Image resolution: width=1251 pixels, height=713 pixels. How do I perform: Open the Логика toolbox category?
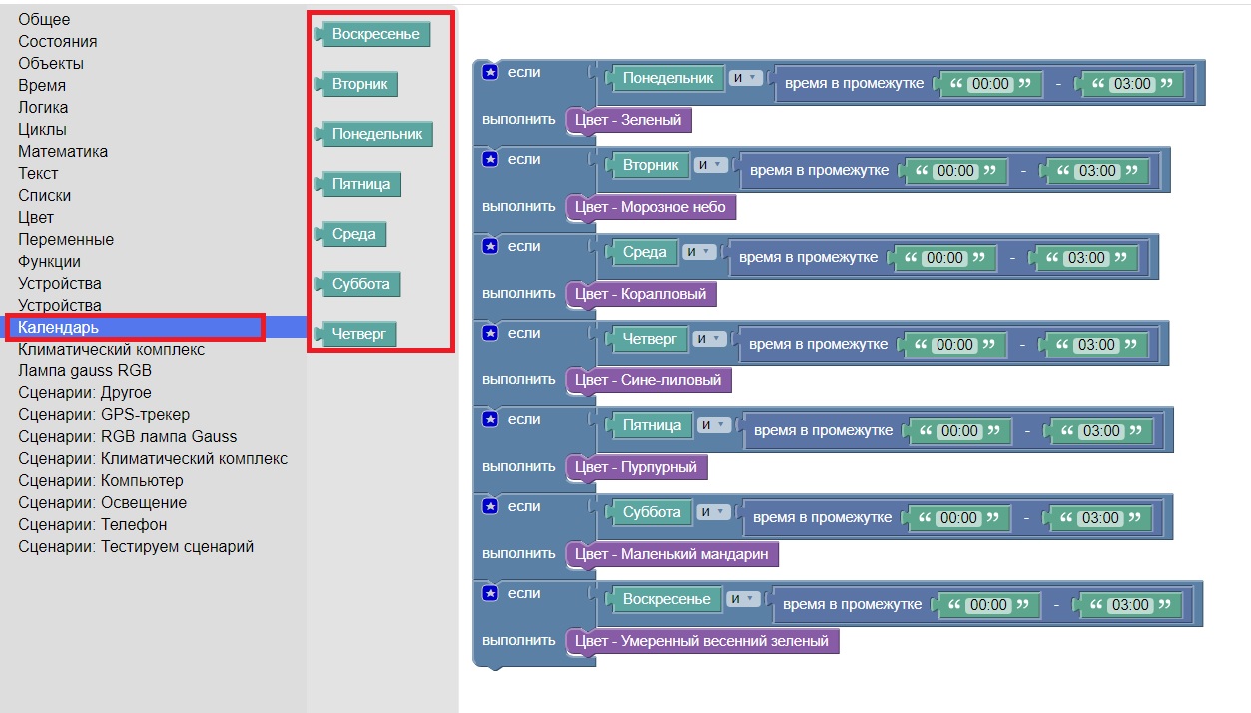[43, 108]
